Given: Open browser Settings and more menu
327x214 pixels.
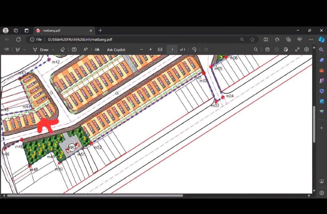Looking at the screenshot, I should pyautogui.click(x=311, y=39).
